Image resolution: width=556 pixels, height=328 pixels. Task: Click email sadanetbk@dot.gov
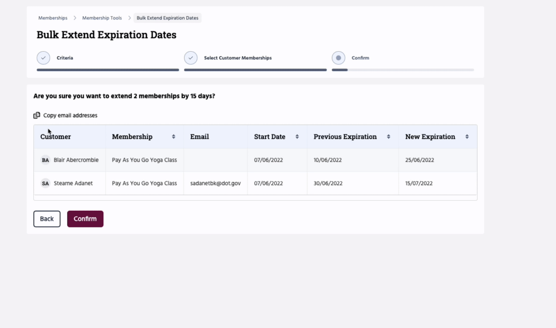point(216,183)
